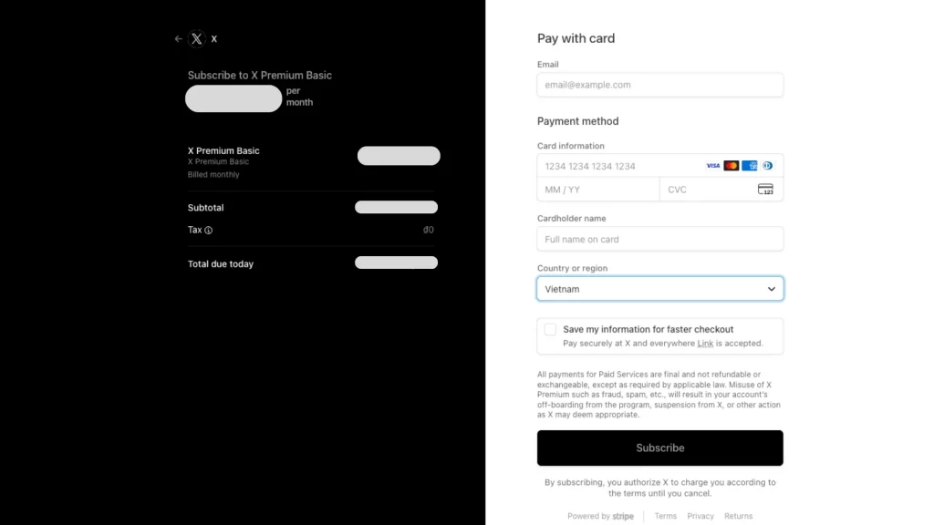Click into the CVC input field

point(707,190)
